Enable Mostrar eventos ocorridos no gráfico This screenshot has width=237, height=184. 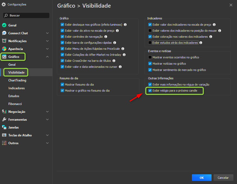pos(150,57)
